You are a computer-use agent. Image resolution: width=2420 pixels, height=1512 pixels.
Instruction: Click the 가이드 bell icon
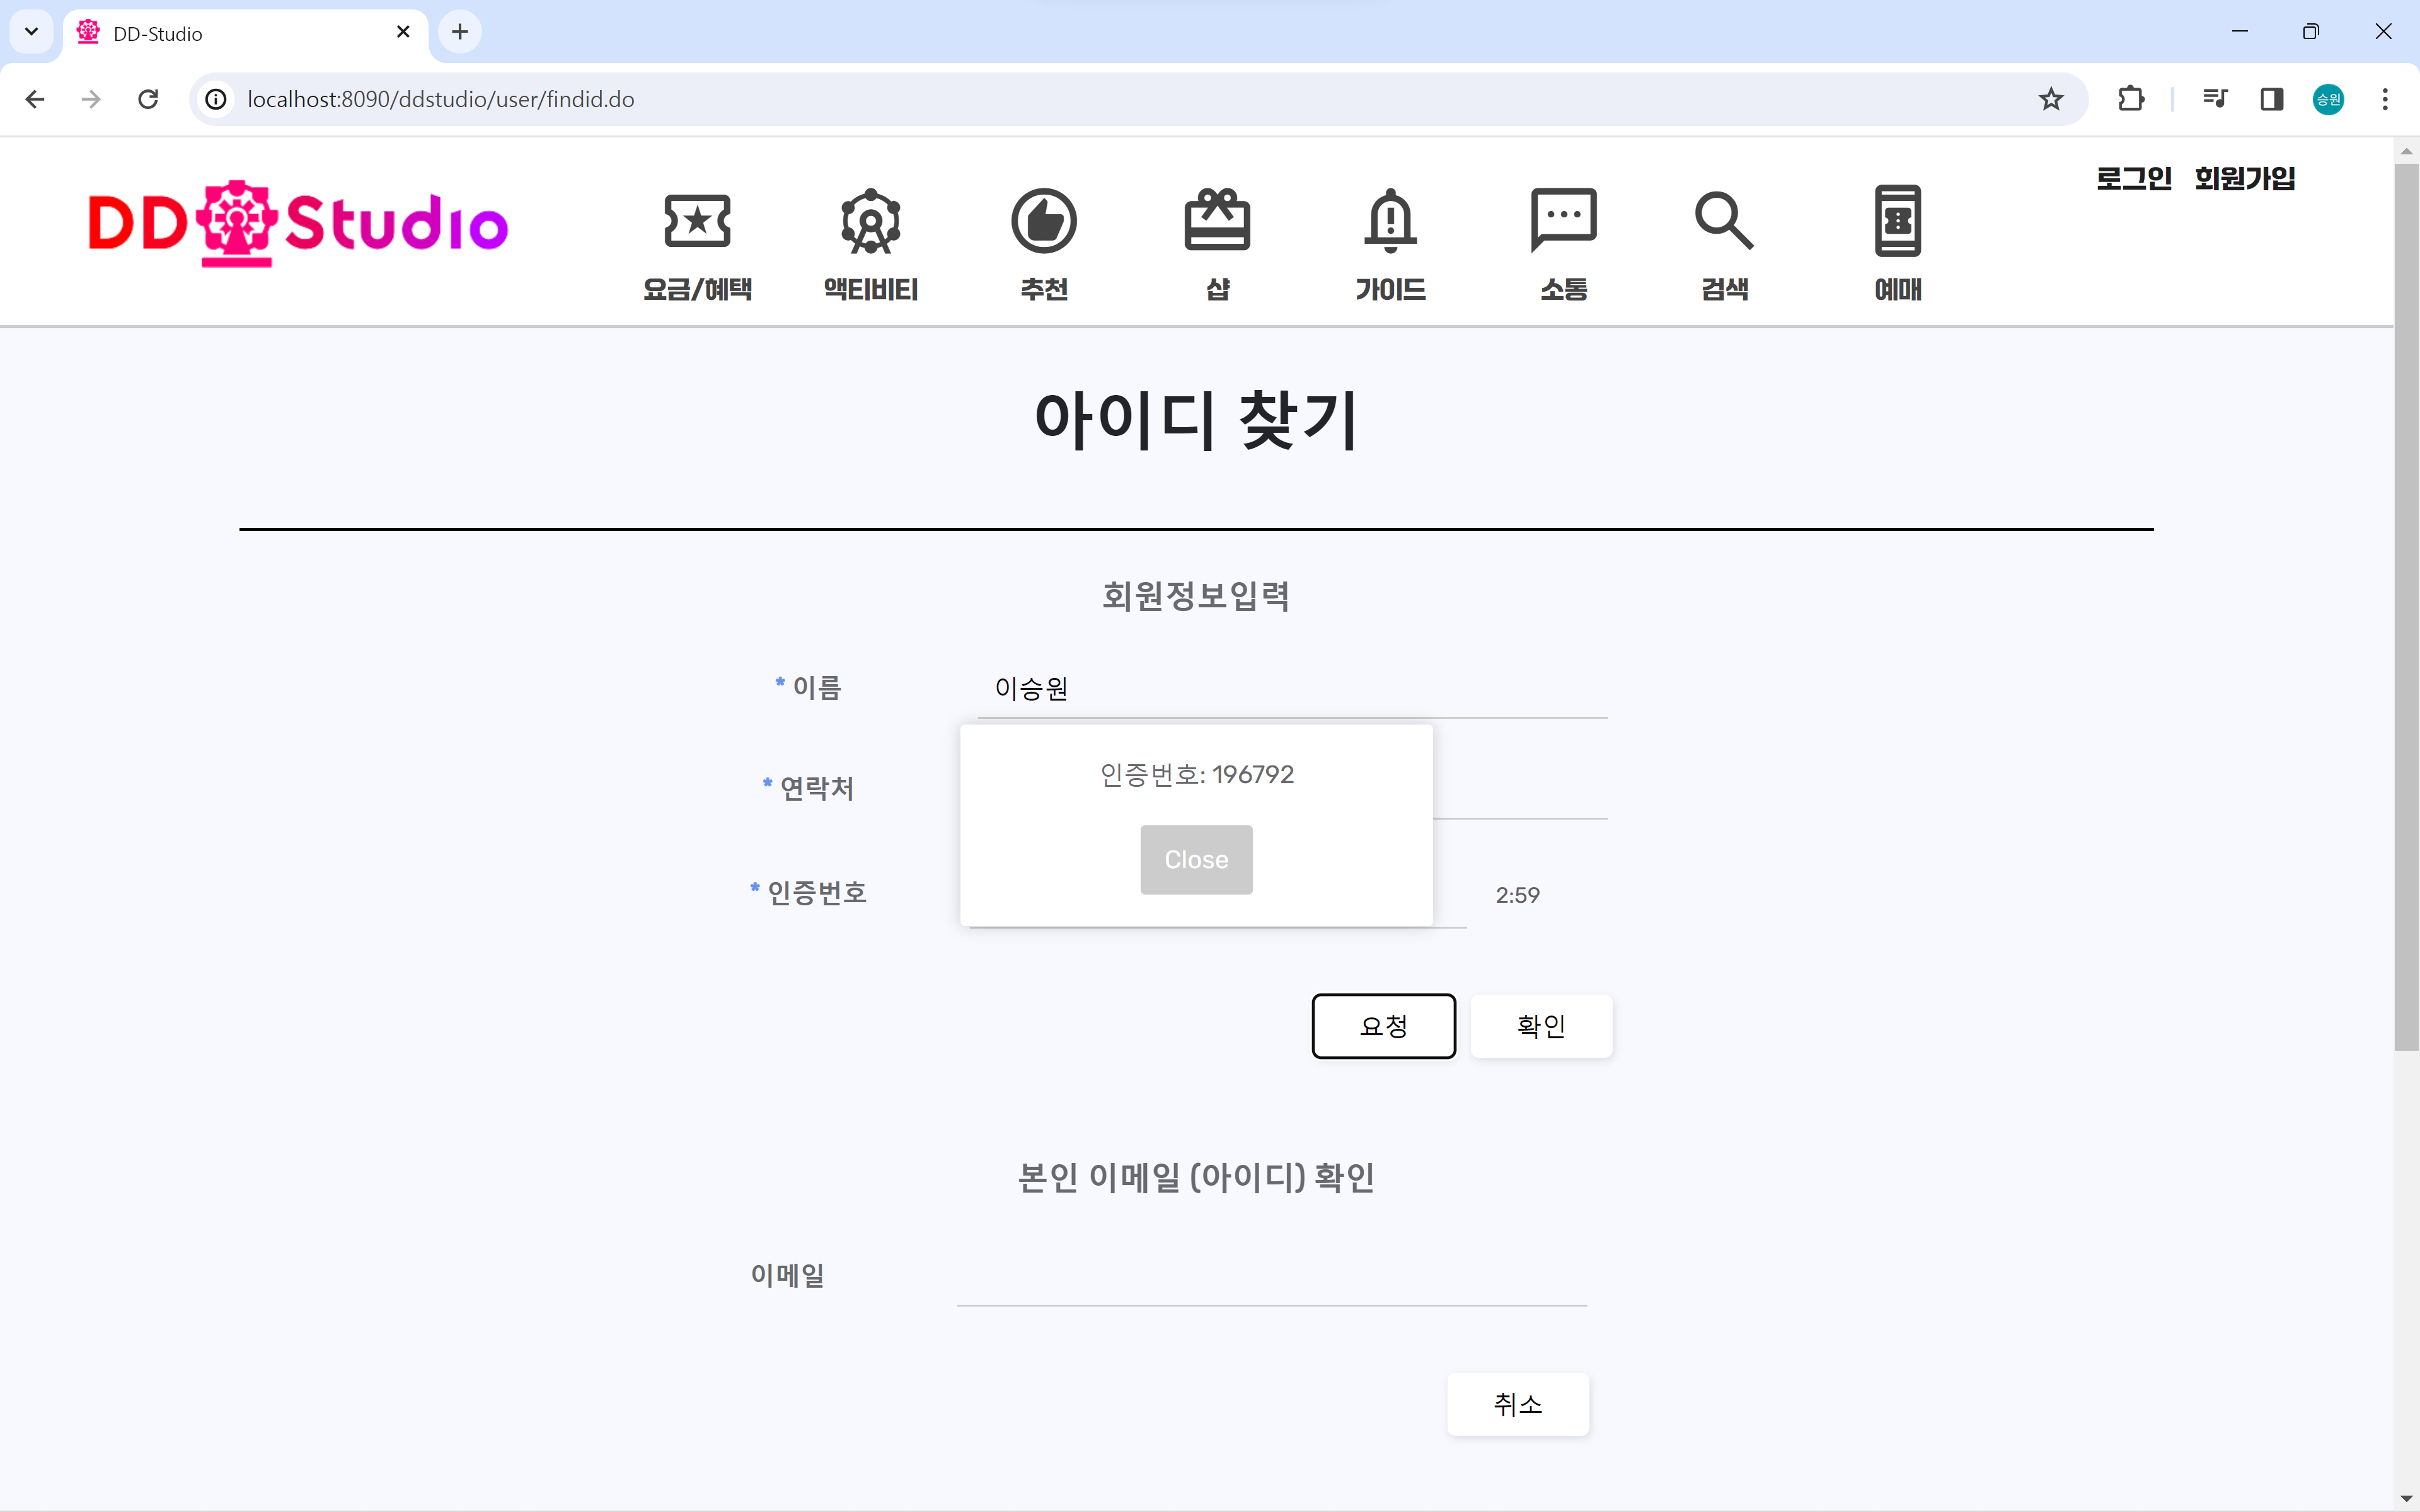[x=1390, y=220]
